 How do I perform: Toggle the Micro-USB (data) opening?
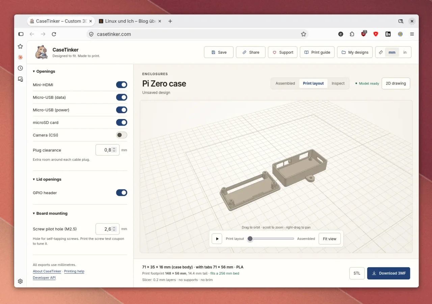pos(122,97)
